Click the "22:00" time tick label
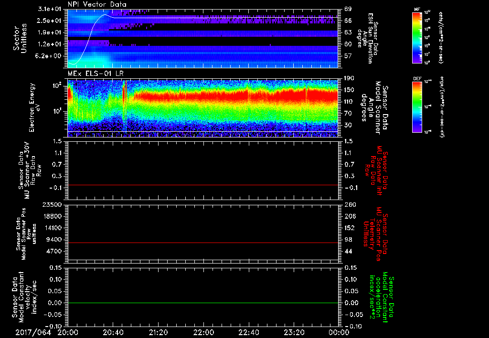Viewport: 489px width, 338px height. click(x=203, y=332)
